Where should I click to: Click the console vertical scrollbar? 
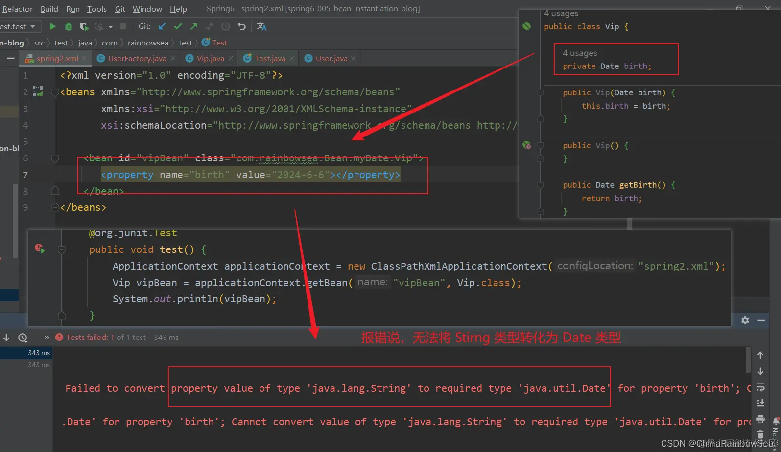pos(748,360)
